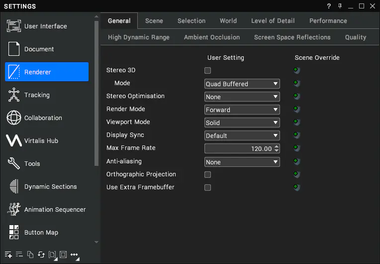Switch to the Selection tab
This screenshot has width=380, height=264.
click(x=191, y=21)
